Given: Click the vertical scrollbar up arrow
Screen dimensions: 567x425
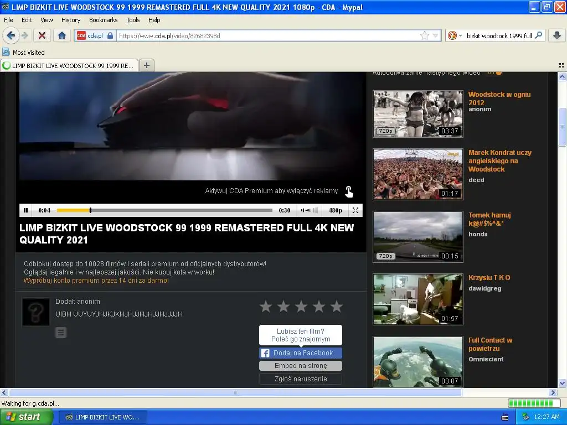Looking at the screenshot, I should tap(562, 76).
